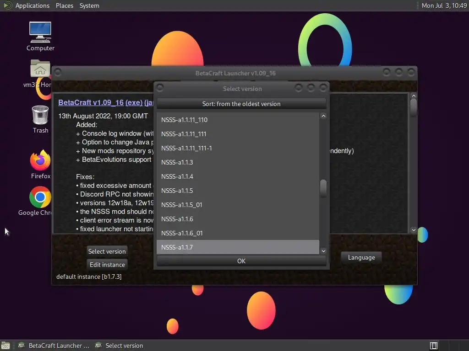Open the Places menu

(64, 5)
